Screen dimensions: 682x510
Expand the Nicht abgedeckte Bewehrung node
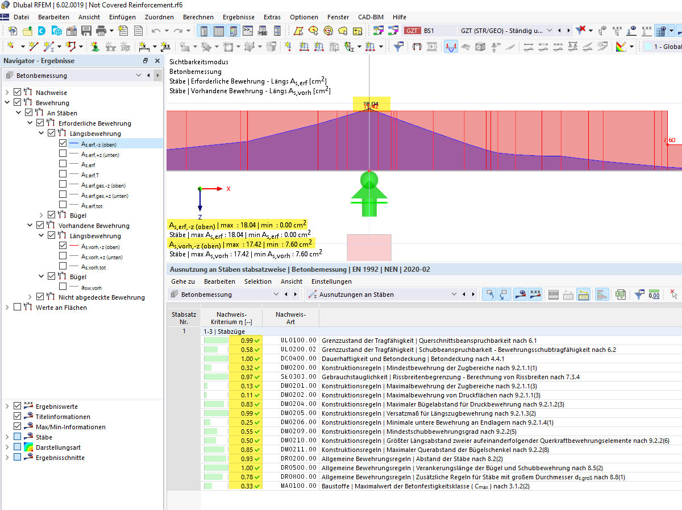pyautogui.click(x=30, y=297)
